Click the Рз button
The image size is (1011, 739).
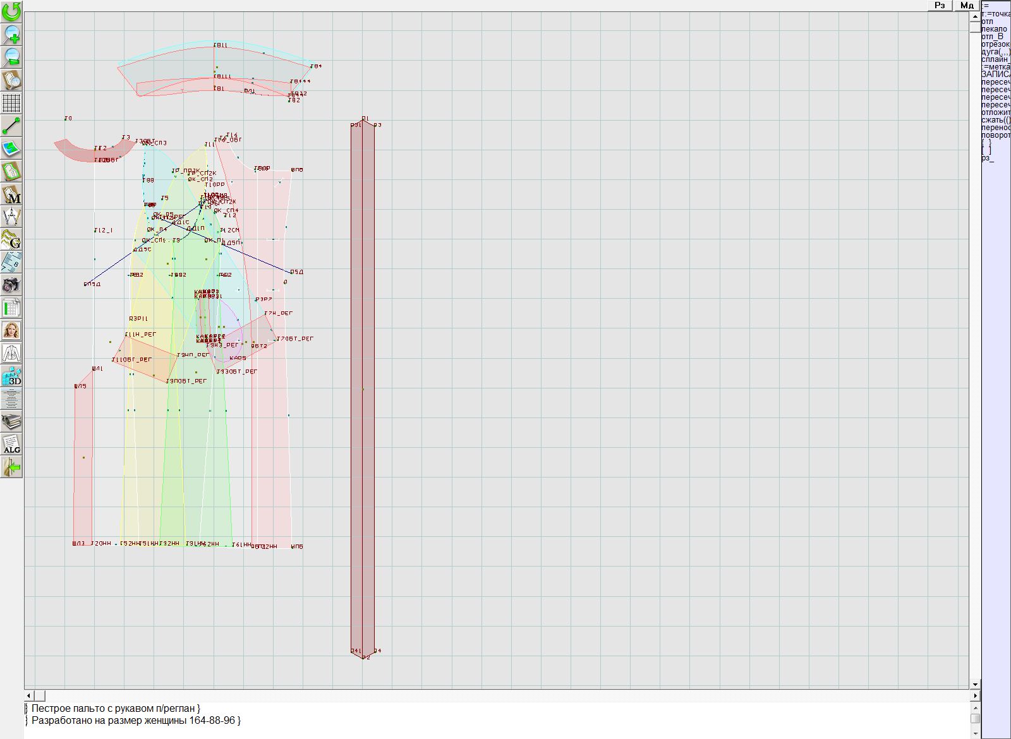[940, 6]
